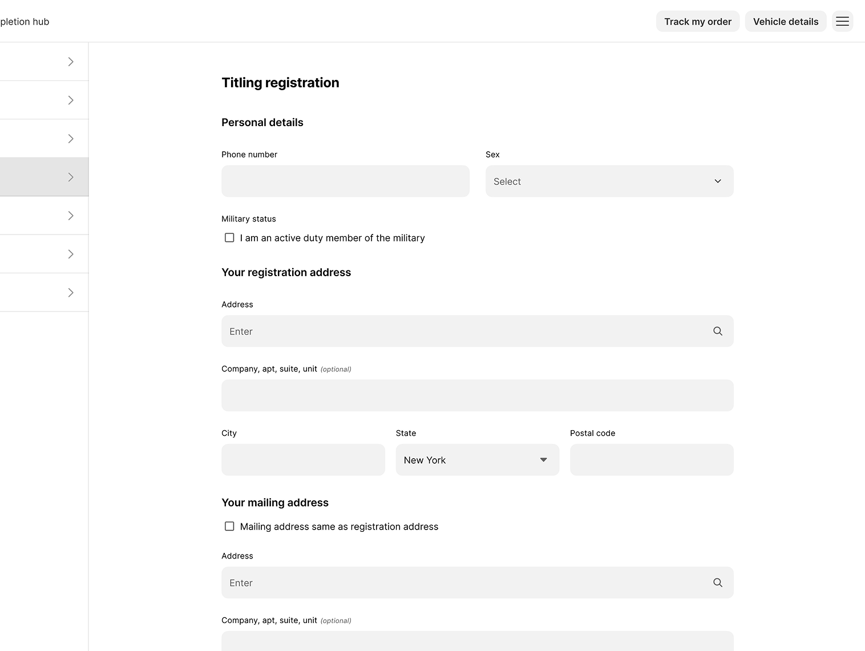Click the second sidebar chevron arrow
865x651 pixels.
click(x=71, y=100)
